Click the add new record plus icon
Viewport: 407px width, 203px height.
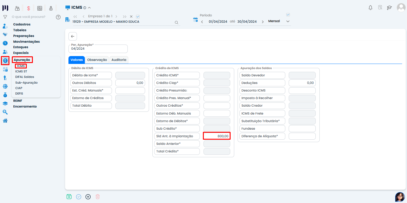[x=88, y=197]
